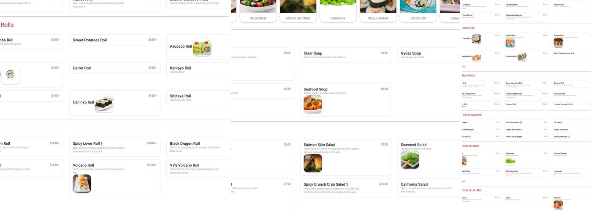
Task: Open the Spicy Lover Roll item
Action: click(x=115, y=147)
